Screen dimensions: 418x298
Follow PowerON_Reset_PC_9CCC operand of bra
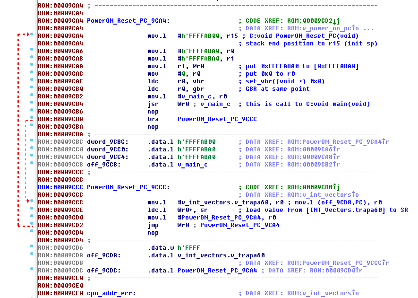pyautogui.click(x=217, y=119)
